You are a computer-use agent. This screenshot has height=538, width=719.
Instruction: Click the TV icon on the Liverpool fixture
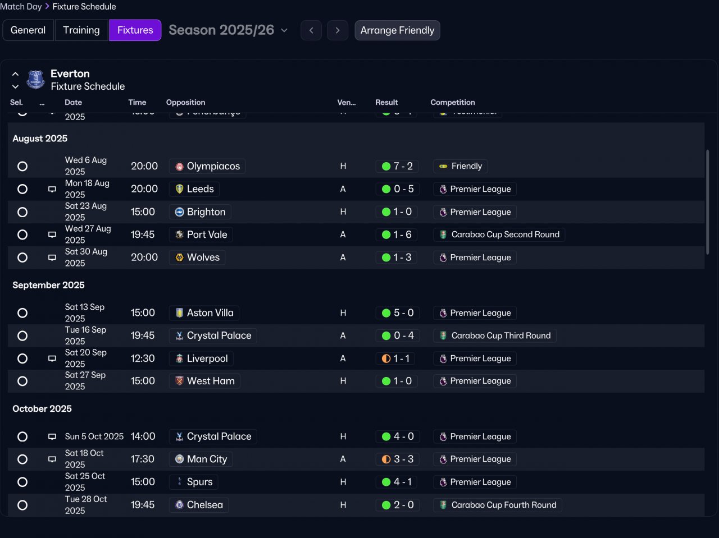(x=52, y=358)
